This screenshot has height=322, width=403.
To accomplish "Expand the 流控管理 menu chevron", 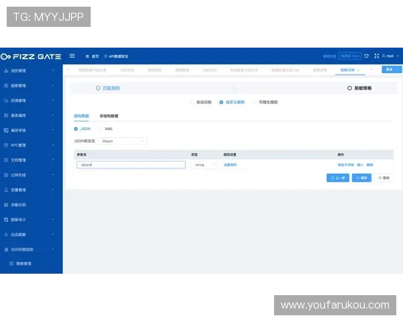I will (x=53, y=70).
